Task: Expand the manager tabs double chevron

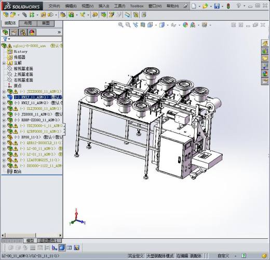Action: coord(59,32)
